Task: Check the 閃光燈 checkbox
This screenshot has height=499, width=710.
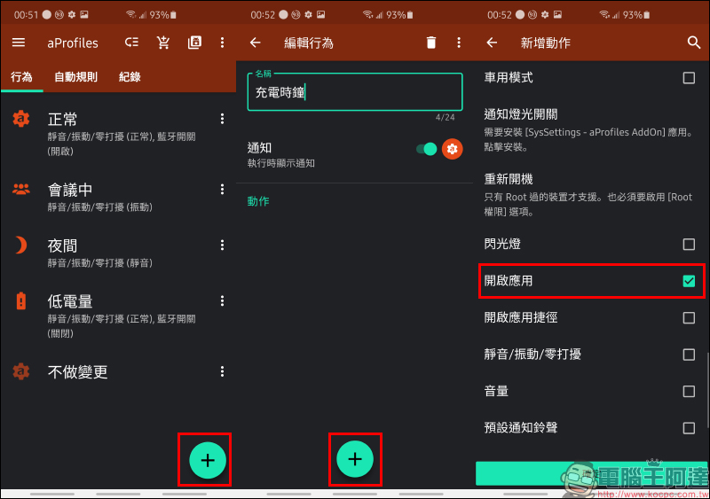Action: [x=689, y=245]
